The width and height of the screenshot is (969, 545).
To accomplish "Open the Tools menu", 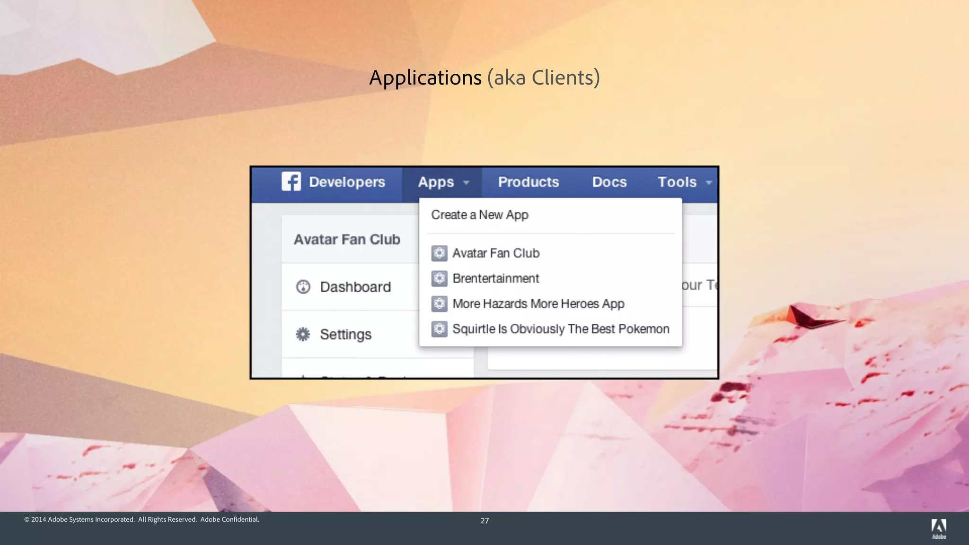I will [x=677, y=182].
